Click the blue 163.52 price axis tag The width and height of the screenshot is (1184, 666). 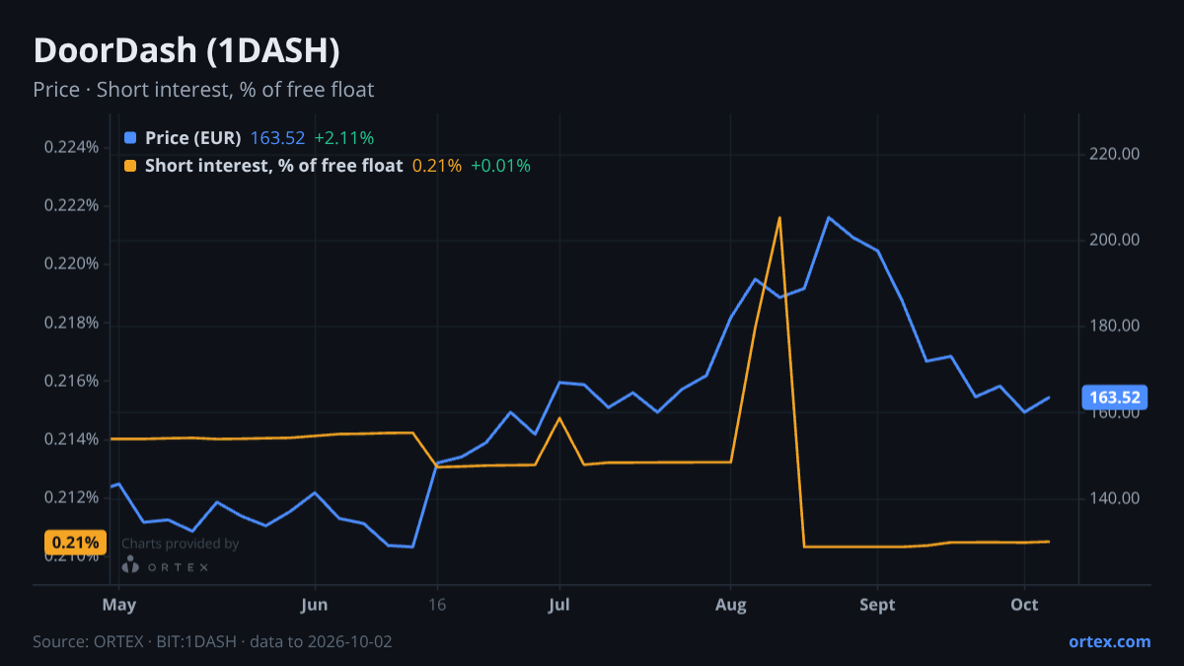pos(1115,398)
